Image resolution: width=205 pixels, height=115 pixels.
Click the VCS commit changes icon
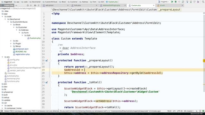pos(191,2)
